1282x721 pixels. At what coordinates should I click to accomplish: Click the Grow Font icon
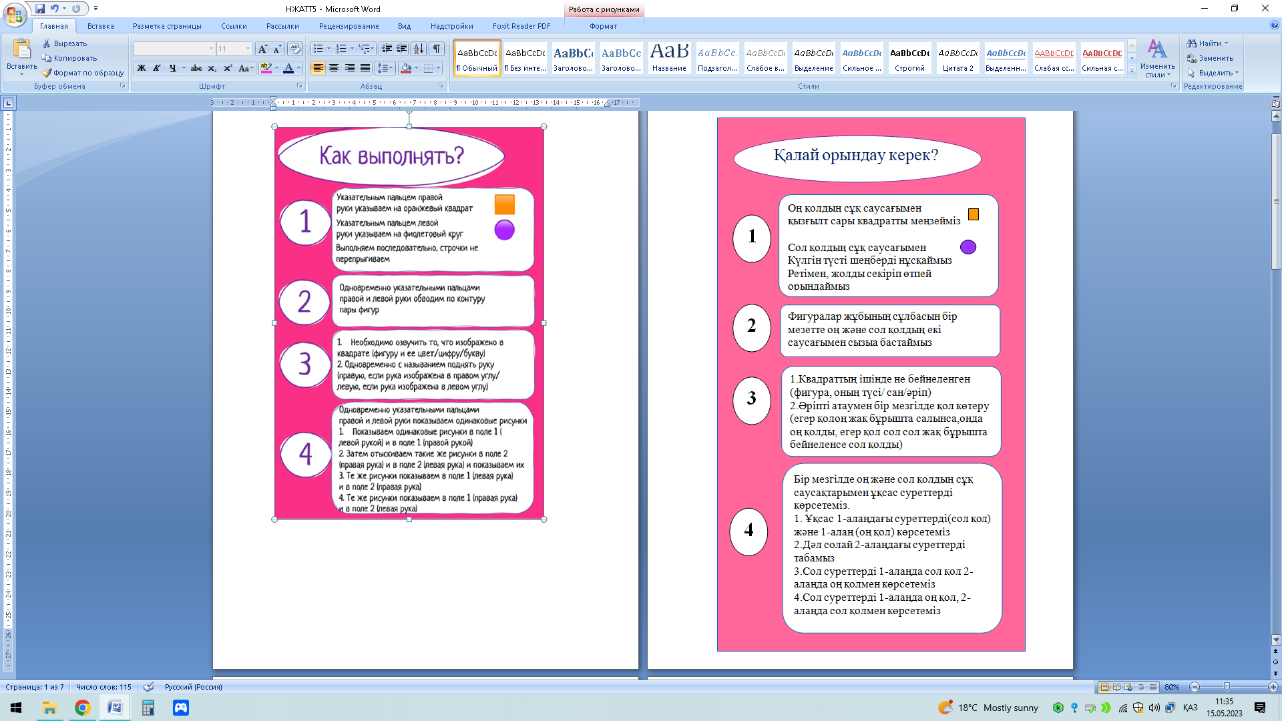tap(262, 49)
